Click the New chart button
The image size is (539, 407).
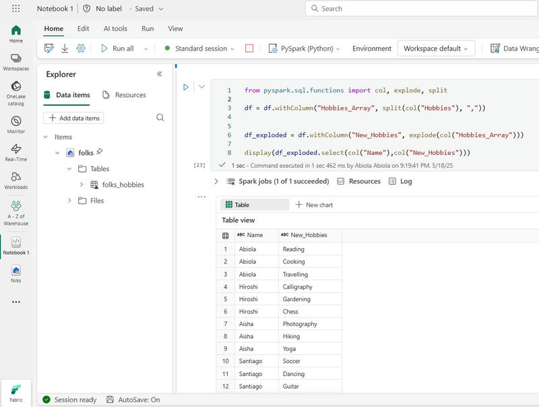click(x=314, y=205)
